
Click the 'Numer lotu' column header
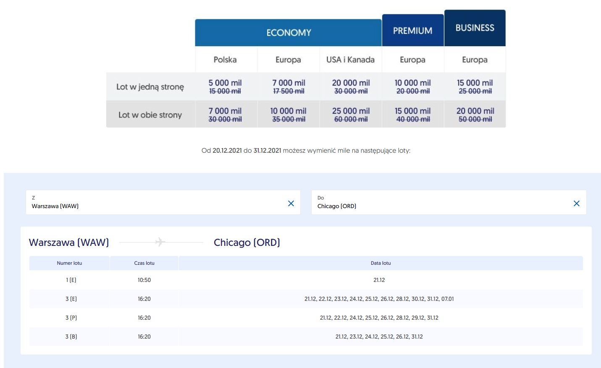[69, 263]
